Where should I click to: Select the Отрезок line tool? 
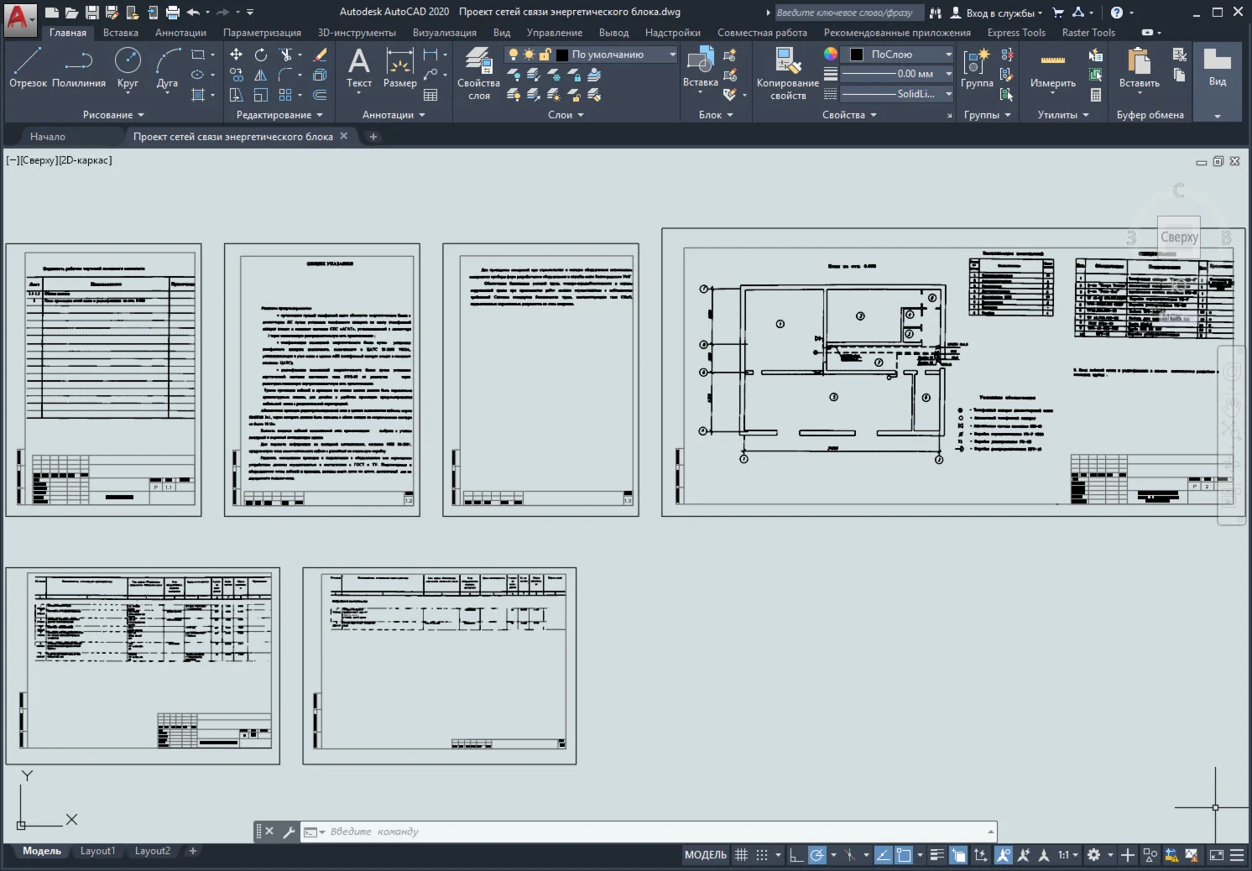tap(28, 67)
